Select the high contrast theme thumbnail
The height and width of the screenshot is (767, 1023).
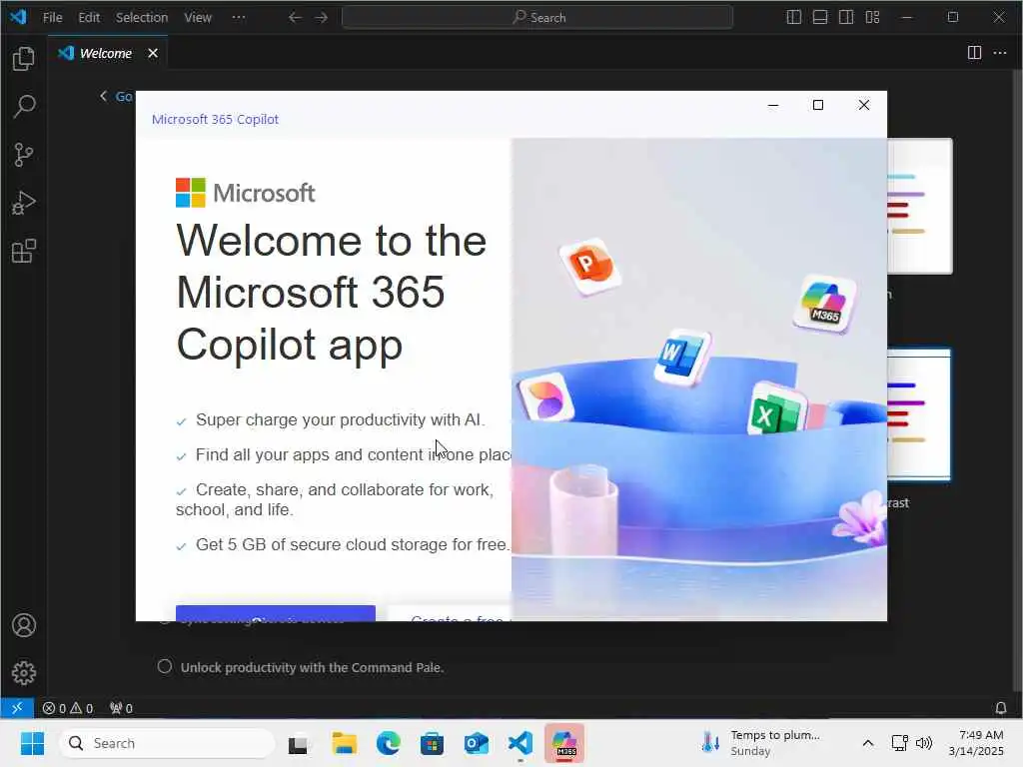[x=919, y=414]
